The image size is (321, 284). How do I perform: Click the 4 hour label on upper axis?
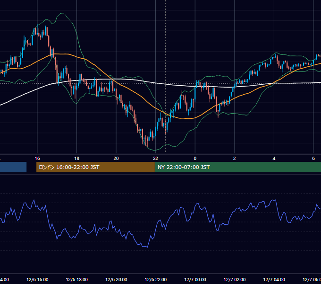[x=274, y=158]
